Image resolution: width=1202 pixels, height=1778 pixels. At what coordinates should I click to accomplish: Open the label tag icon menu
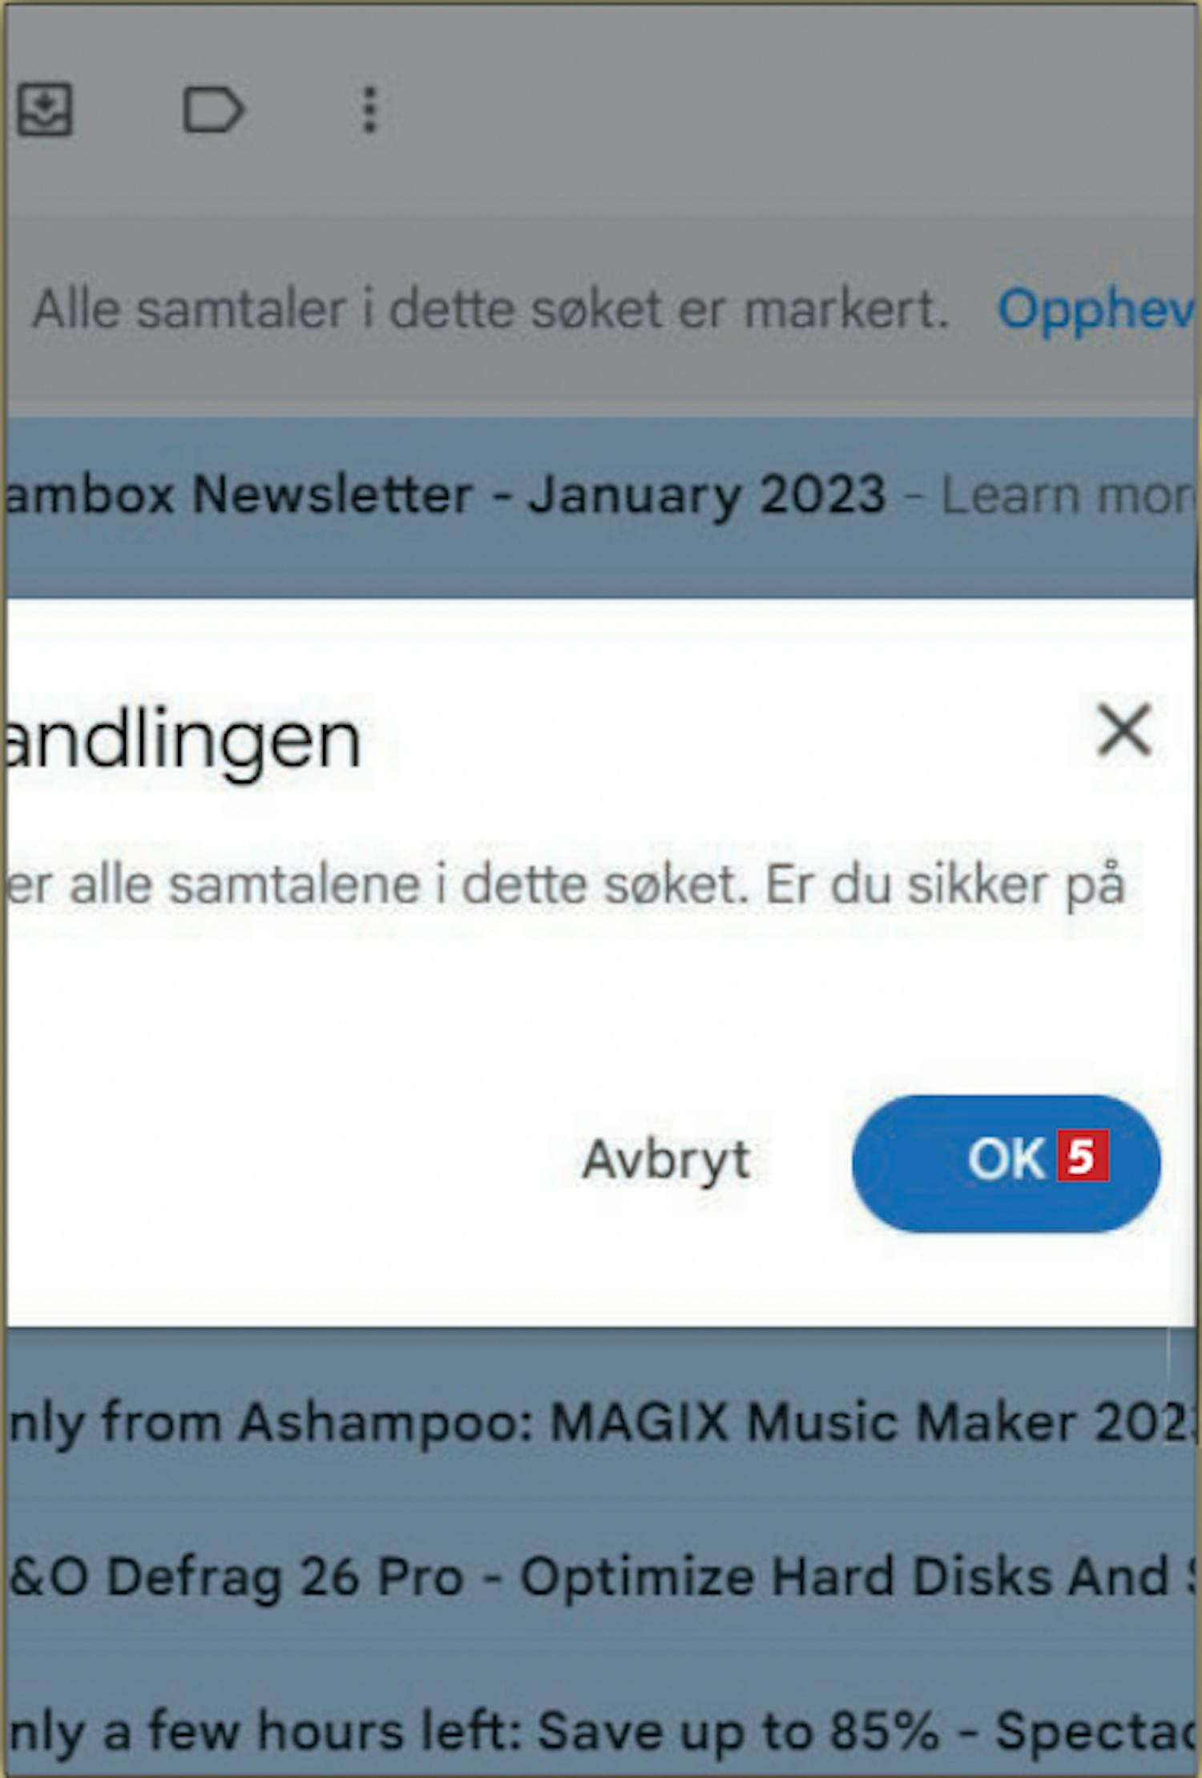(x=213, y=109)
